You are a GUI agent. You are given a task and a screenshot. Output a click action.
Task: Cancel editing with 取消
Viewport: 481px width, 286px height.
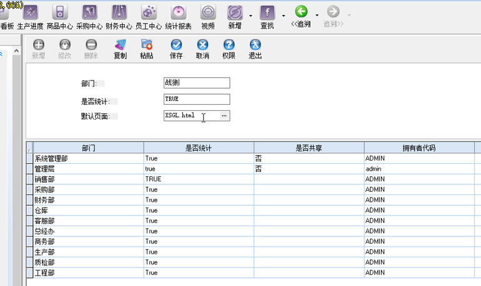coord(202,49)
